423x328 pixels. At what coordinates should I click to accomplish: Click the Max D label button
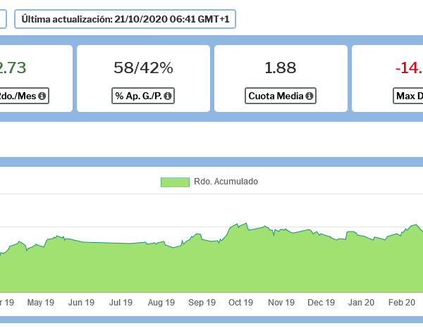tap(408, 96)
